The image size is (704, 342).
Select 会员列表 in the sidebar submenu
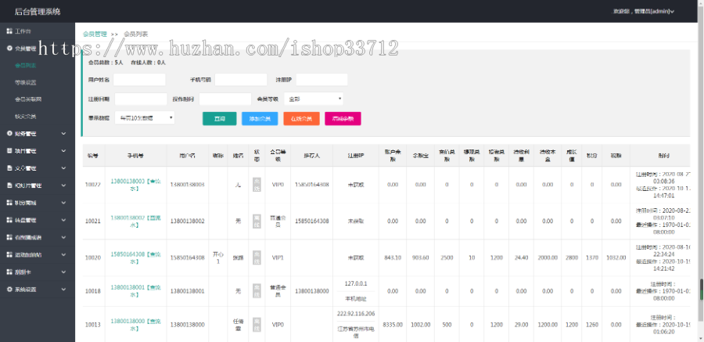tap(25, 66)
